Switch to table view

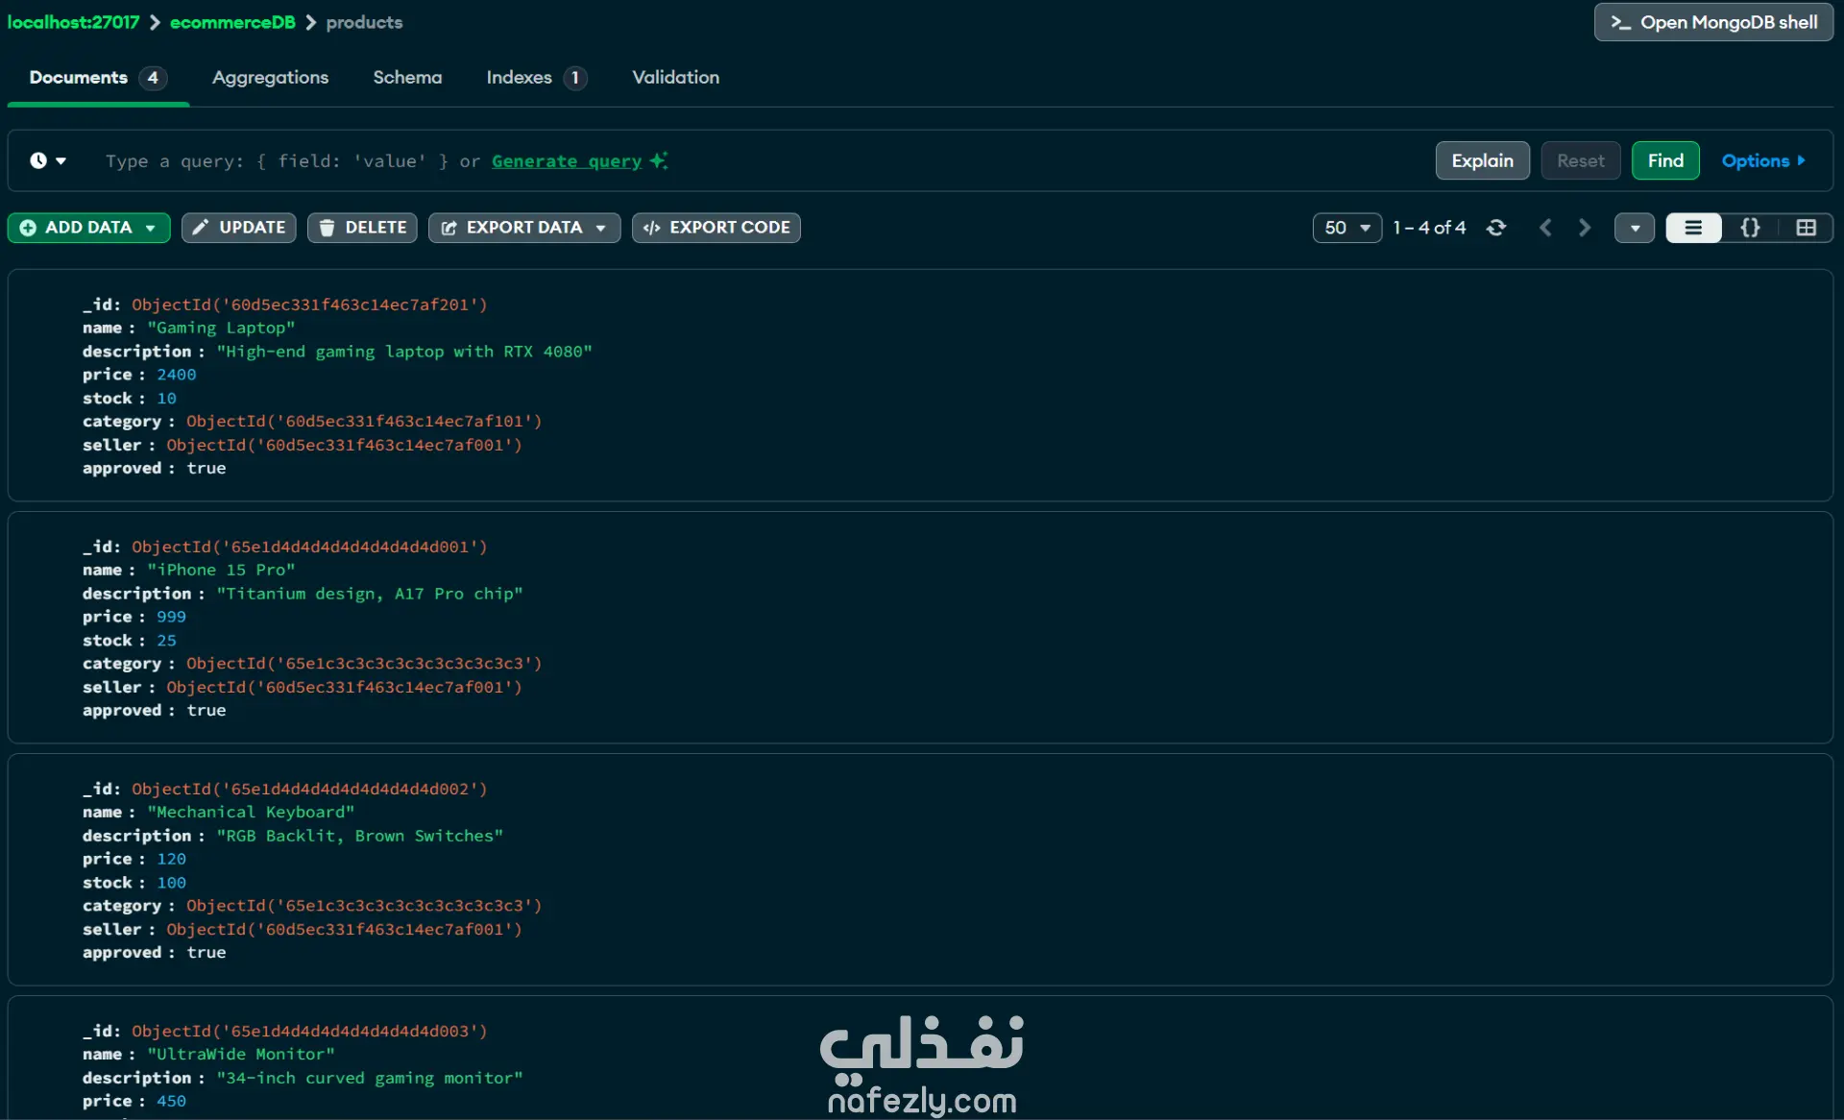1806,228
